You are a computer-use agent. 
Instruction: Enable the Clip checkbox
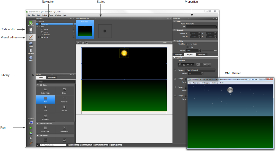[x=188, y=47]
